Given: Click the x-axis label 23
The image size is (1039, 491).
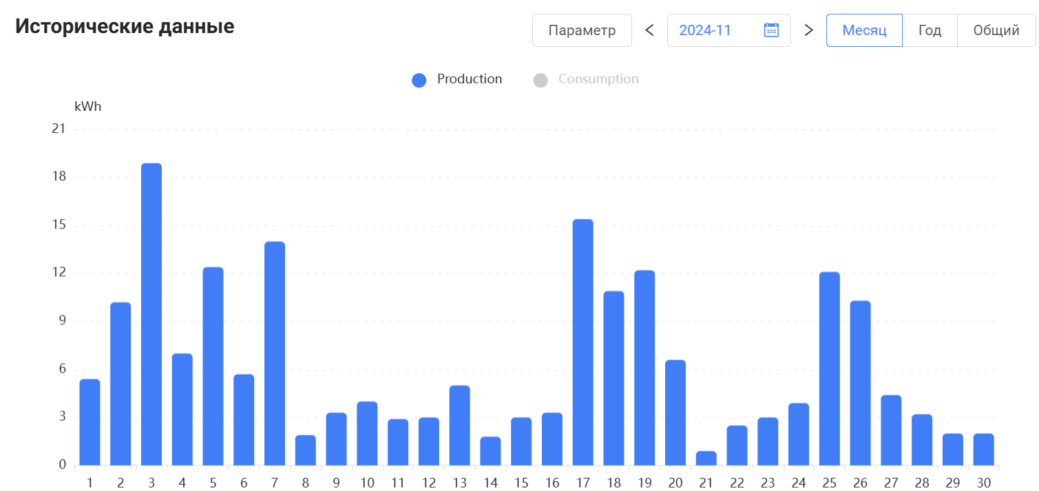Looking at the screenshot, I should pos(768,483).
